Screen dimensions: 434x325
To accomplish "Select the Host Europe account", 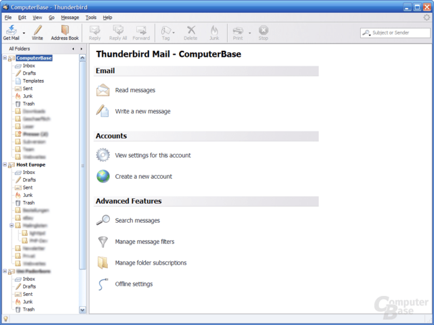I will click(x=31, y=165).
